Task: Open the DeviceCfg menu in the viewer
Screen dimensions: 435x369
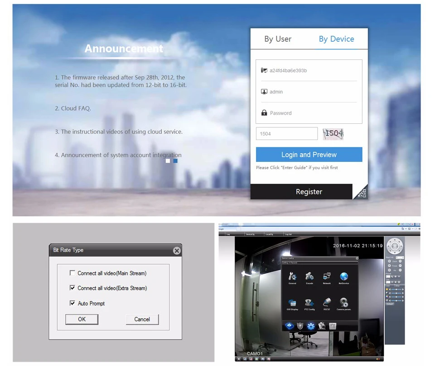Action: (x=250, y=234)
